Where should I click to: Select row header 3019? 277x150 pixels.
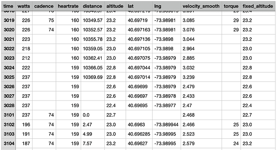pyautogui.click(x=9, y=20)
